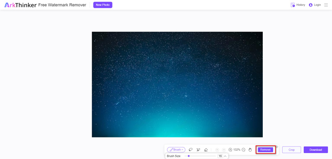Image resolution: width=332 pixels, height=159 pixels.
Task: Open the History panel
Action: point(298,5)
